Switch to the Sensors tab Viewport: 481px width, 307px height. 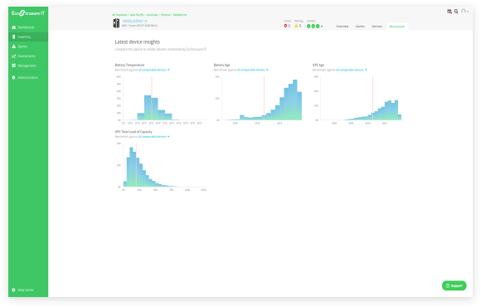click(377, 27)
